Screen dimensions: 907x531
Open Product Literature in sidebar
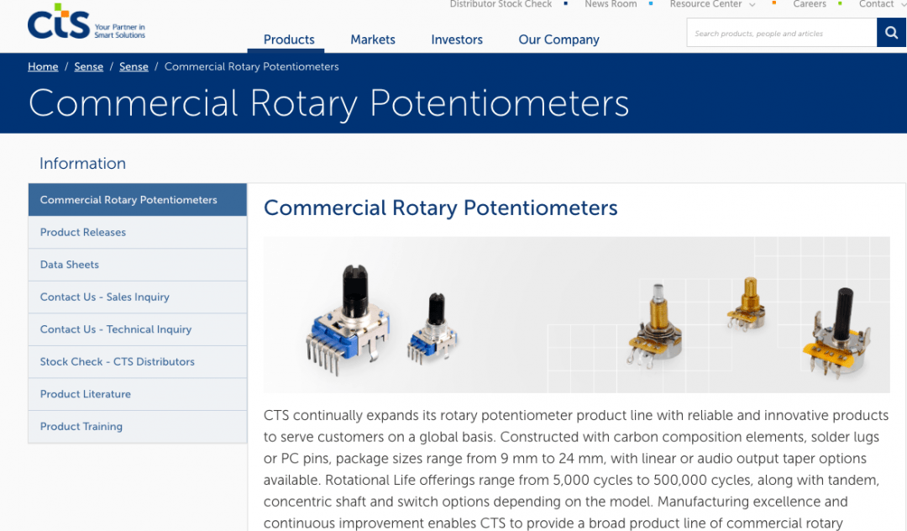[x=138, y=394]
